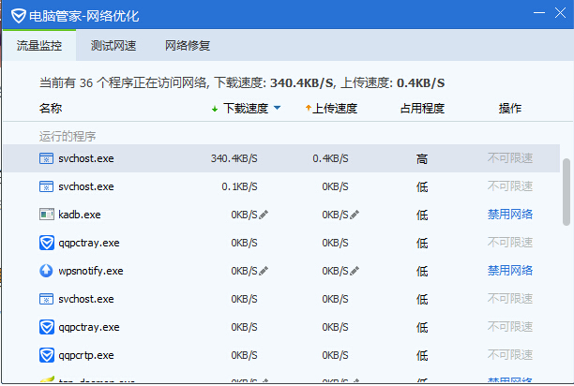574x386 pixels.
Task: Click the 340.4KB/S download value in svchost row
Action: [x=234, y=158]
